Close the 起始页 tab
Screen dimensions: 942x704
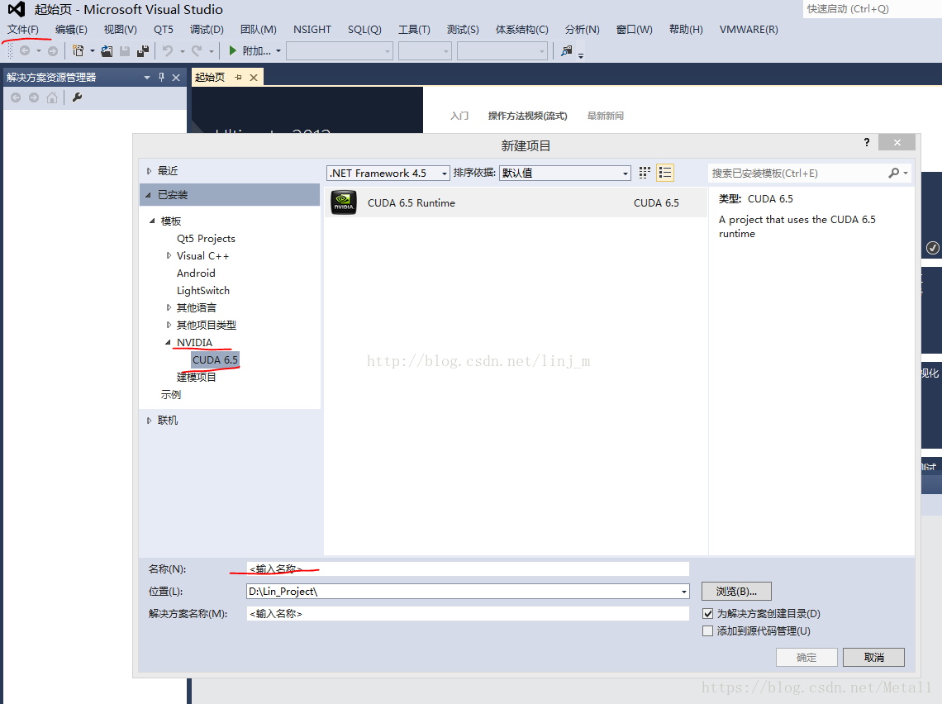254,77
